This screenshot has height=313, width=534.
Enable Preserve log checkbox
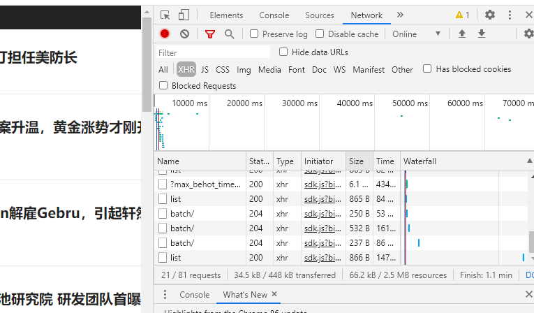pyautogui.click(x=254, y=34)
